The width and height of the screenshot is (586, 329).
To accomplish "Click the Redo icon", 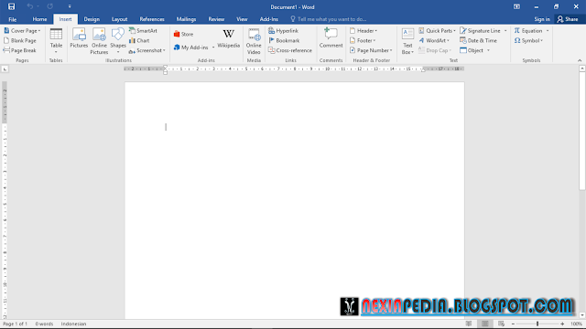I will click(50, 6).
